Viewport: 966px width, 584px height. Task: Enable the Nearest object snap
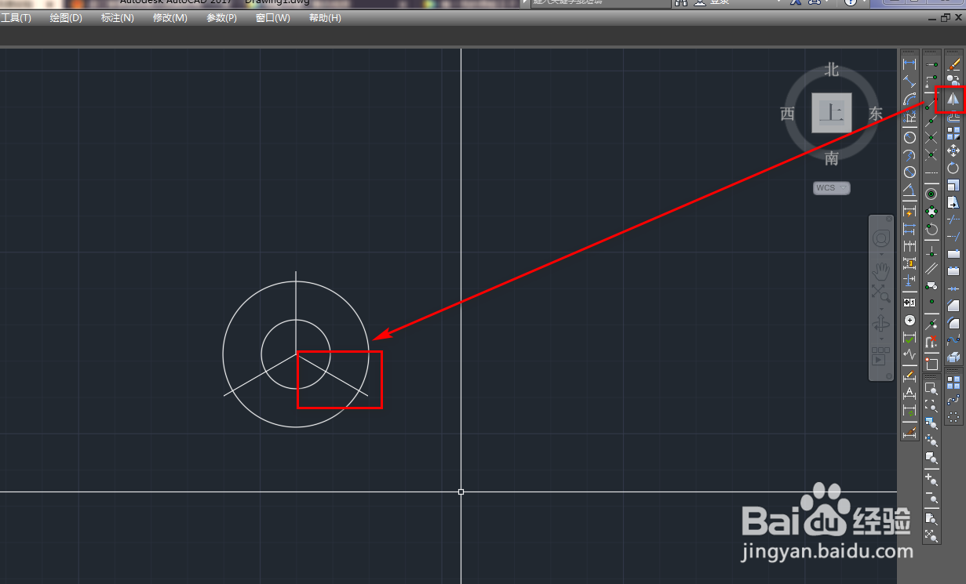tap(931, 324)
